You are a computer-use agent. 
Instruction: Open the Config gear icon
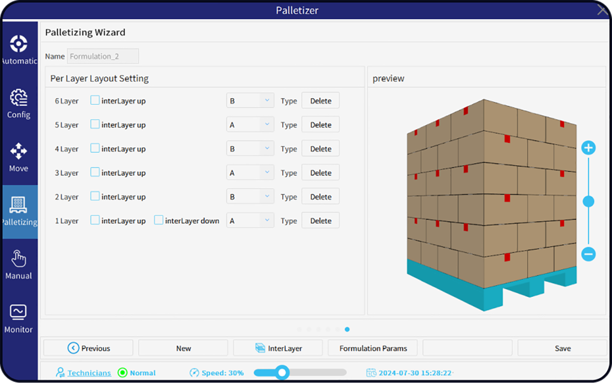pyautogui.click(x=19, y=98)
